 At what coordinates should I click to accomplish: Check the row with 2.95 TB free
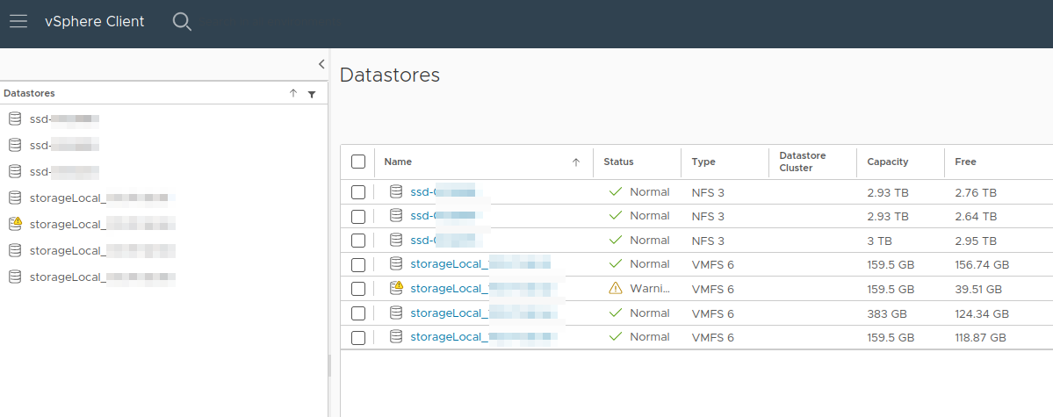point(358,241)
